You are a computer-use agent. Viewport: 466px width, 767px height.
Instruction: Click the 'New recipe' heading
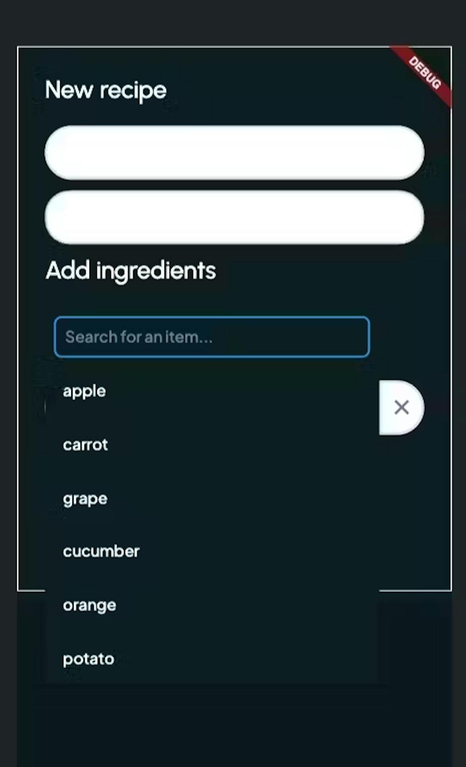click(x=106, y=90)
